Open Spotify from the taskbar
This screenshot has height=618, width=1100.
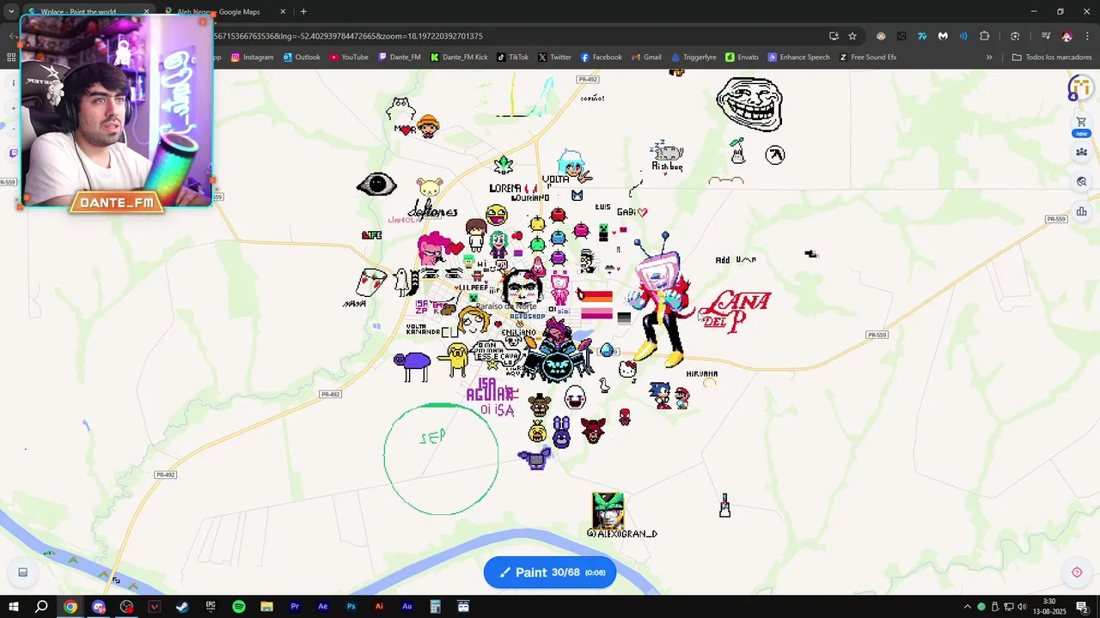click(239, 607)
